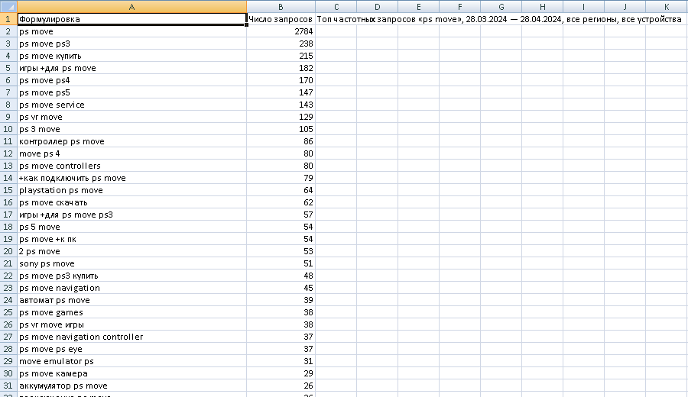The width and height of the screenshot is (688, 397).
Task: Select the cell 'move emulator ps'
Action: [x=131, y=361]
